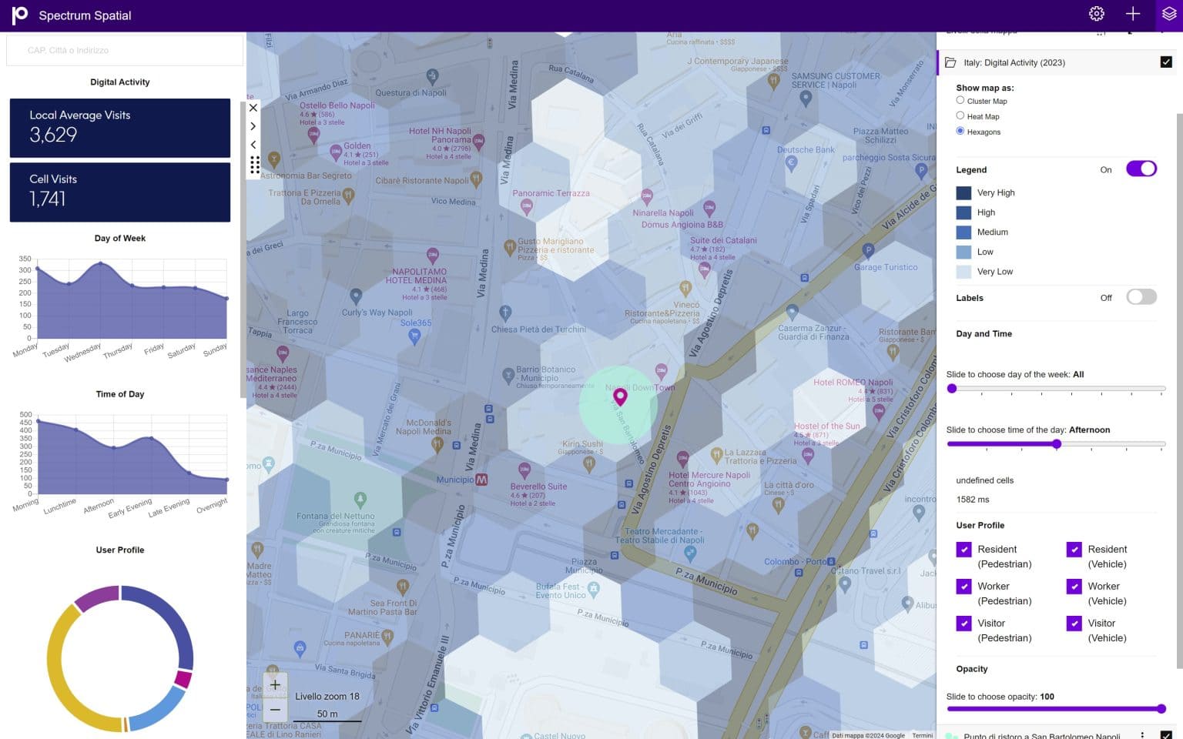Screen dimensions: 1183x739
Task: Collapse the Italy Digital Activity layer folder
Action: coord(950,62)
